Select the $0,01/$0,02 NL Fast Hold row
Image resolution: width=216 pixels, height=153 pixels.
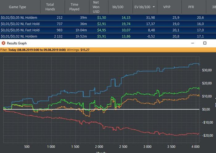tap(108, 24)
